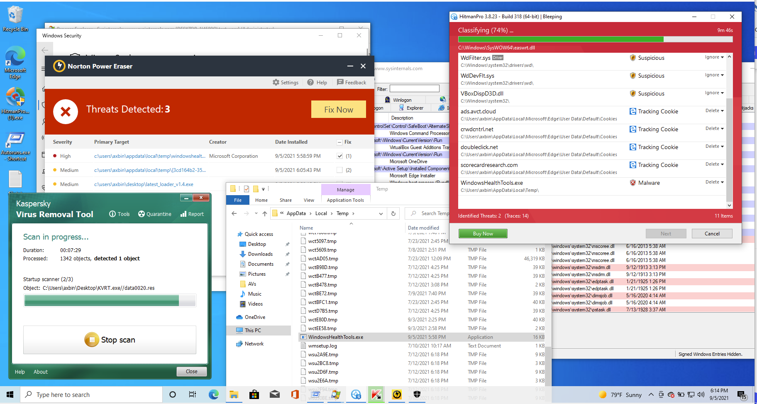The height and width of the screenshot is (404, 757).
Task: Launch Norton Power Eraser from taskbar
Action: pos(397,394)
